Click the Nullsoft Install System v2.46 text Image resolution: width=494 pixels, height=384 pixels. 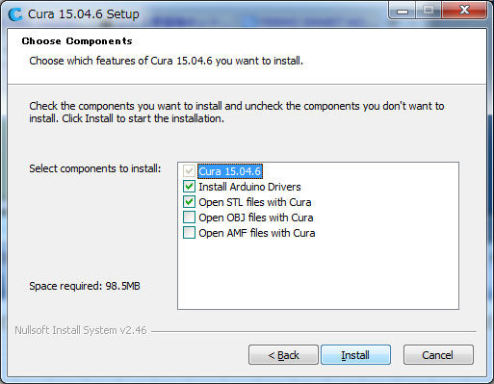[81, 330]
